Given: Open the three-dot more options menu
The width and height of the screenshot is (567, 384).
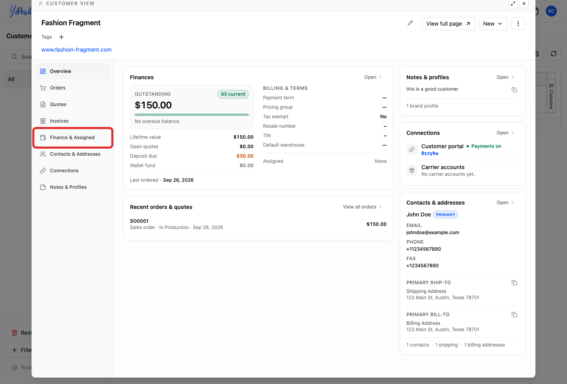Looking at the screenshot, I should pyautogui.click(x=518, y=24).
